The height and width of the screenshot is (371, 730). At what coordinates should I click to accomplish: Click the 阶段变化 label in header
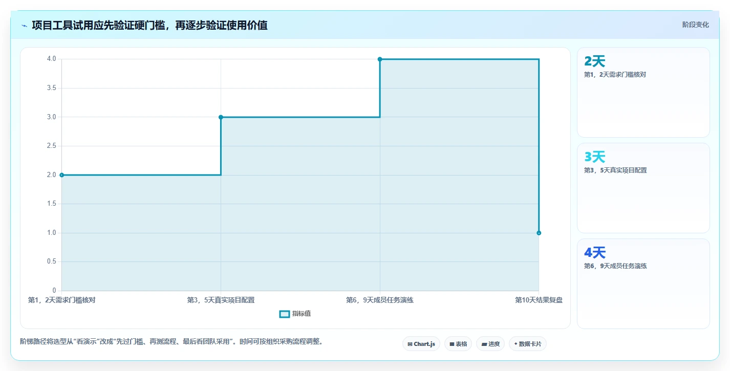coord(696,25)
